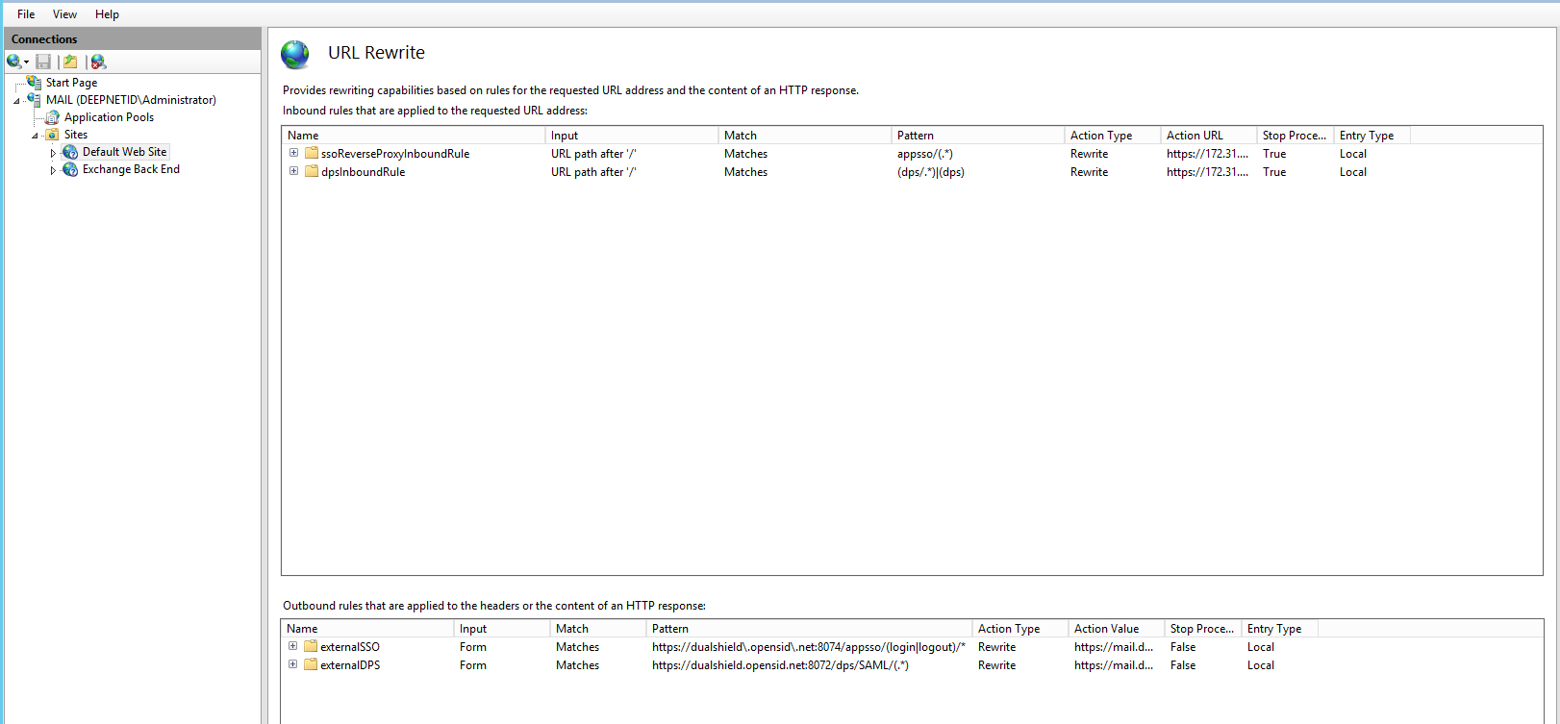The image size is (1560, 724).
Task: Open the connection dropdown arrow in toolbar
Action: tap(27, 62)
